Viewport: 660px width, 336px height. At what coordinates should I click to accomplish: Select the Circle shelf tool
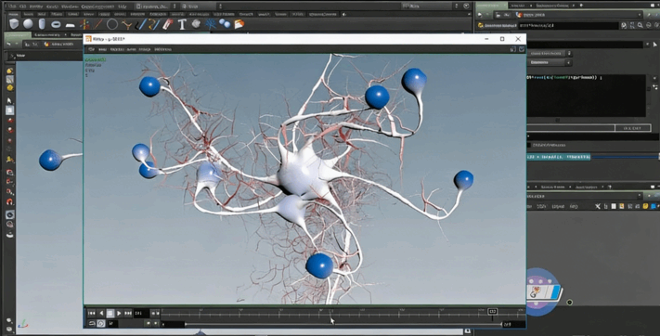(112, 24)
